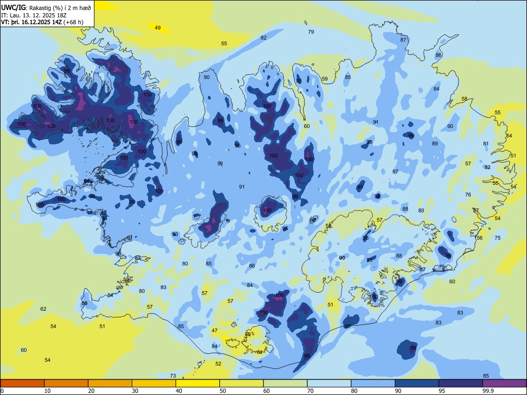This screenshot has height=395, width=527.
Task: Click the 'VT: þri. 16.12.2025 14Z (+68 h)' line
Action: (x=42, y=22)
